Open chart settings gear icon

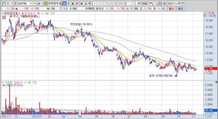click(x=164, y=4)
